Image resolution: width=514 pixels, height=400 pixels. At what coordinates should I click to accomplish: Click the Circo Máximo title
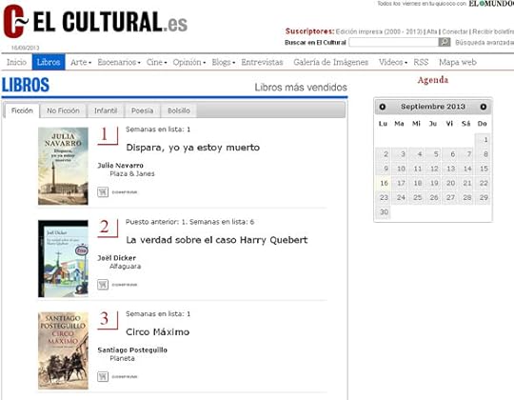[158, 331]
